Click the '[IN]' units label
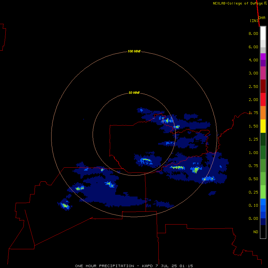Image resolution: width=268 pixels, height=268 pixels. pyautogui.click(x=254, y=21)
